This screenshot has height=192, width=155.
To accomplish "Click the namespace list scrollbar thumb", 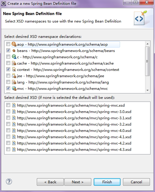I will (148, 61).
